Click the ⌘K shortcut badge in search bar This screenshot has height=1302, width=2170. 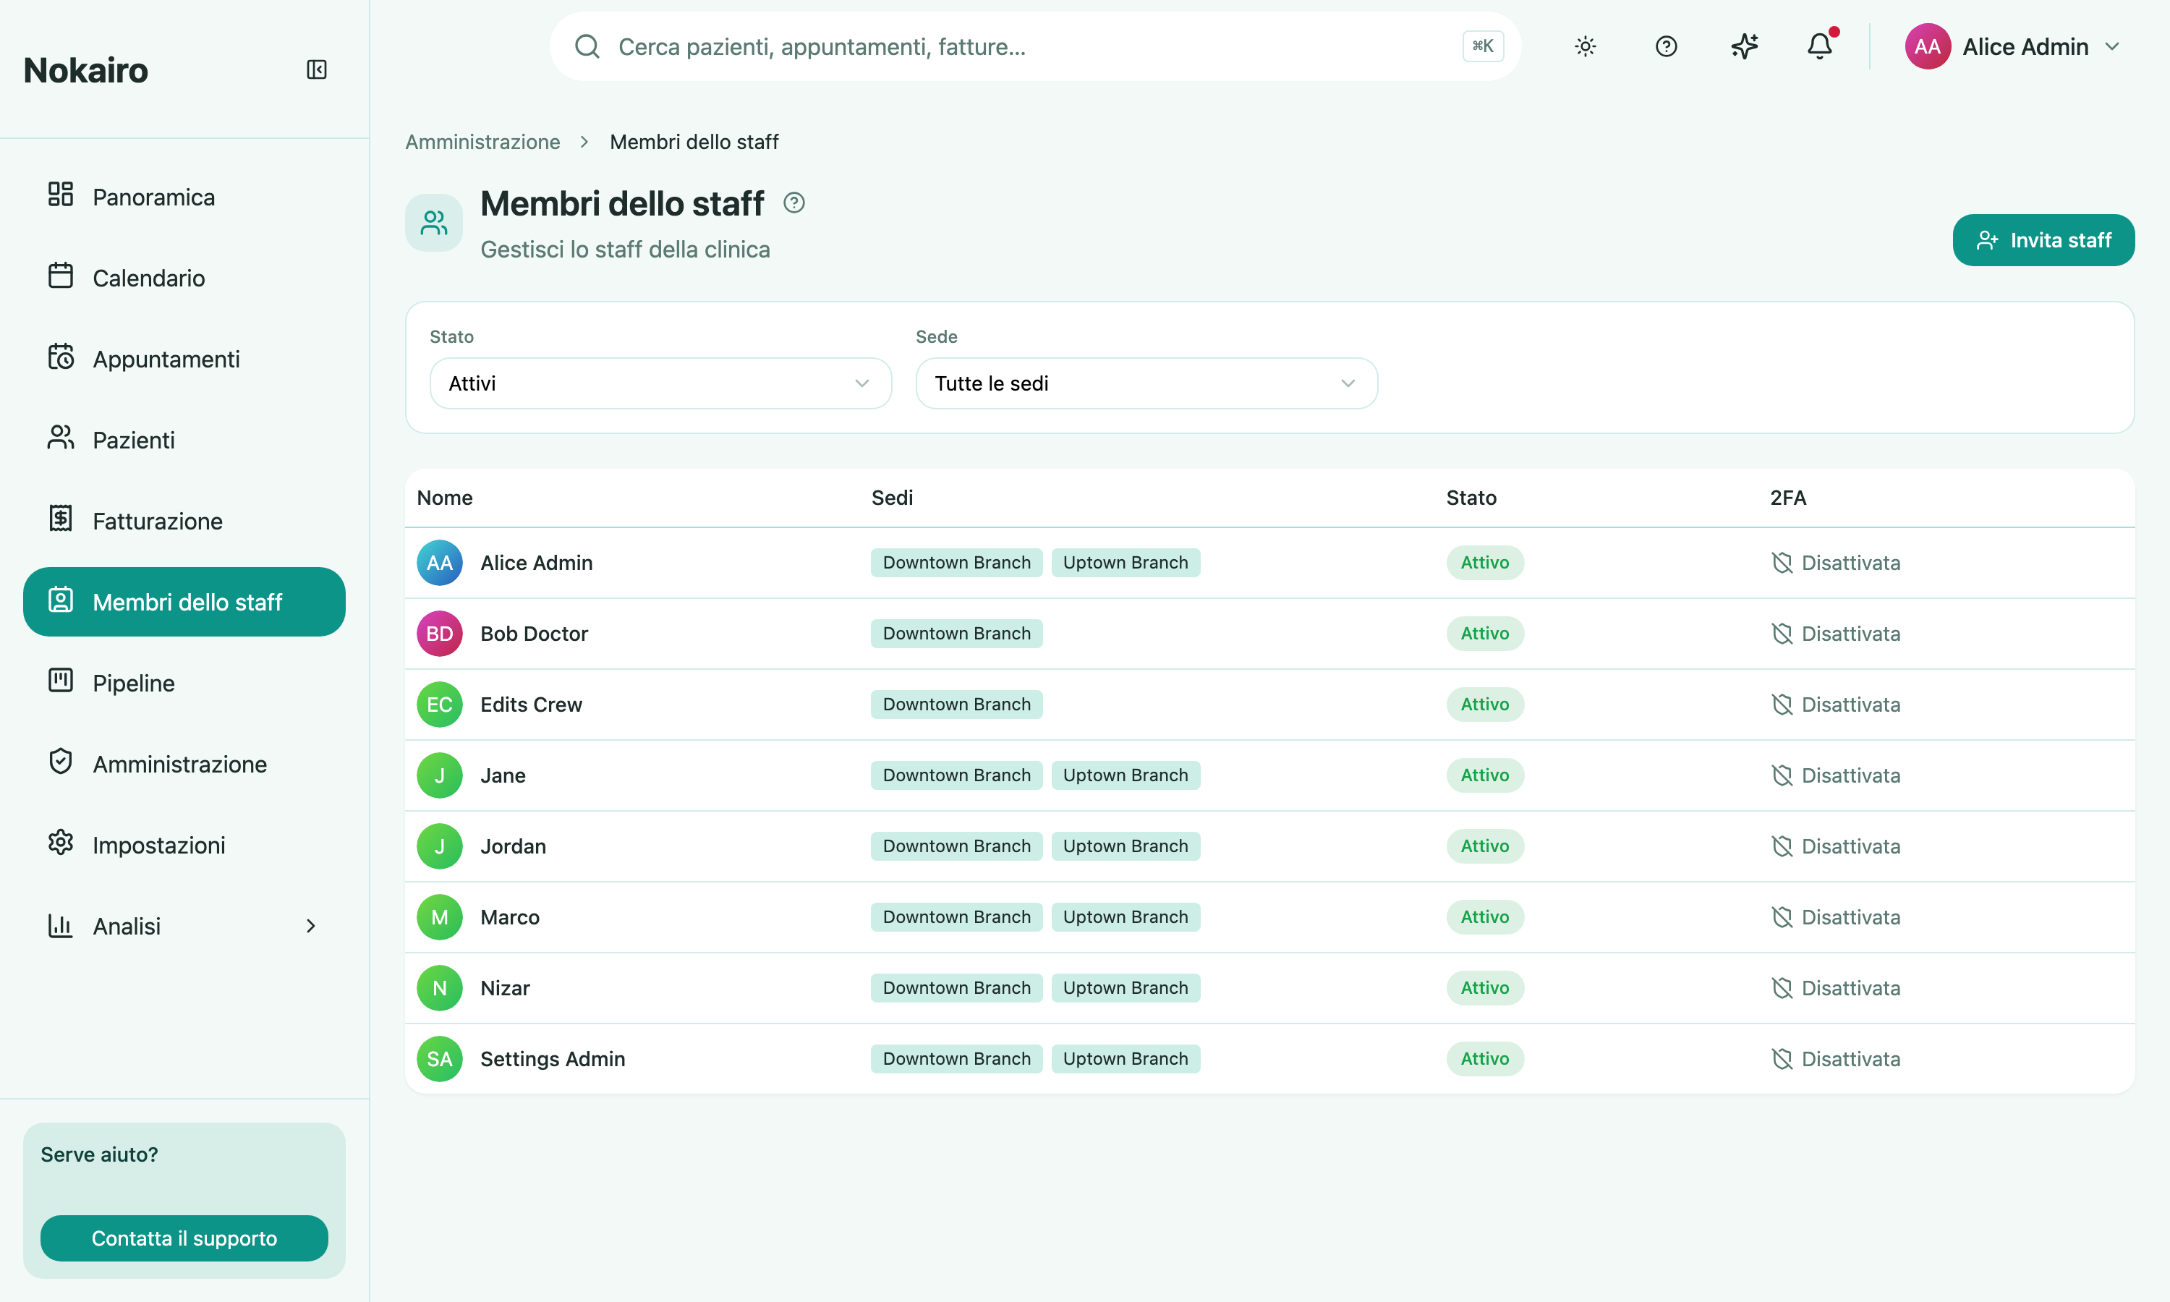pyautogui.click(x=1482, y=46)
